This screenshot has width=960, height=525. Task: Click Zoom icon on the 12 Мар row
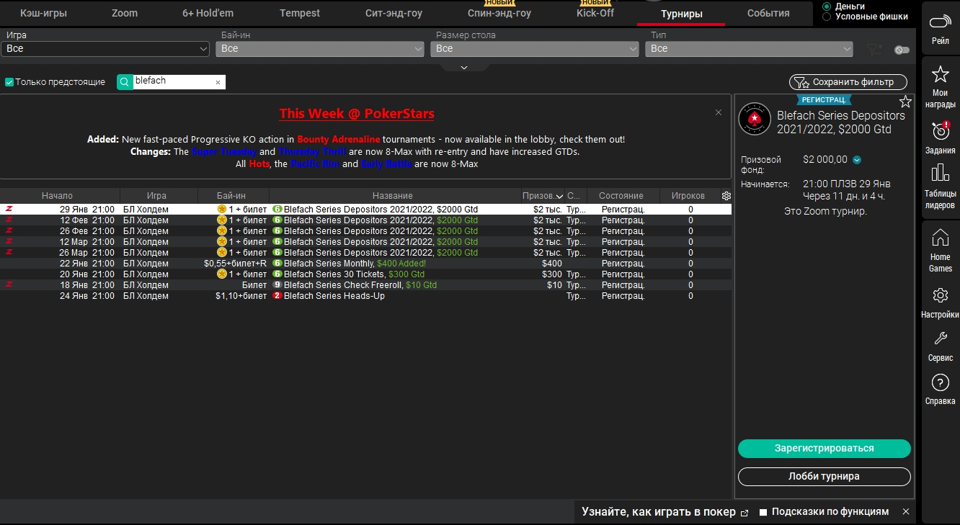[x=9, y=242]
